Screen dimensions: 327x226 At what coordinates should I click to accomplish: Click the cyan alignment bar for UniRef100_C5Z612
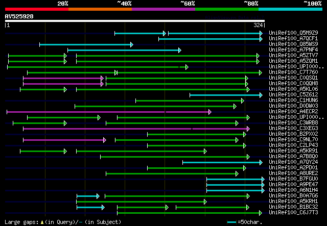click(x=226, y=95)
